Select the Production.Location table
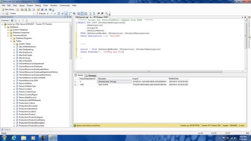The height and width of the screenshot is (141, 251). tap(27, 112)
